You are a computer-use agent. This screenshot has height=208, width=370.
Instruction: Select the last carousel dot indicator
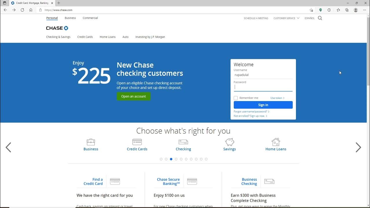(x=206, y=159)
